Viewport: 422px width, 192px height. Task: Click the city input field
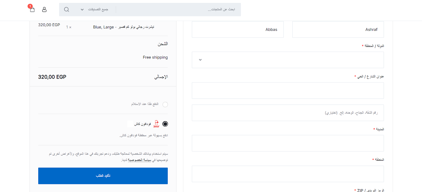coord(288,143)
